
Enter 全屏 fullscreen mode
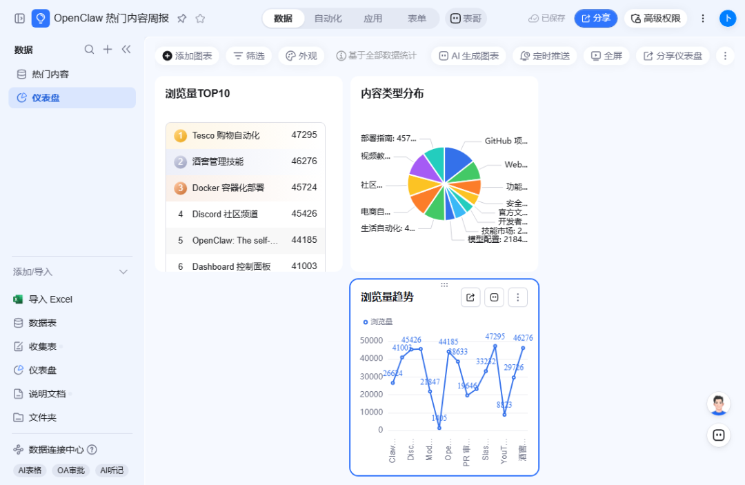[x=606, y=56]
